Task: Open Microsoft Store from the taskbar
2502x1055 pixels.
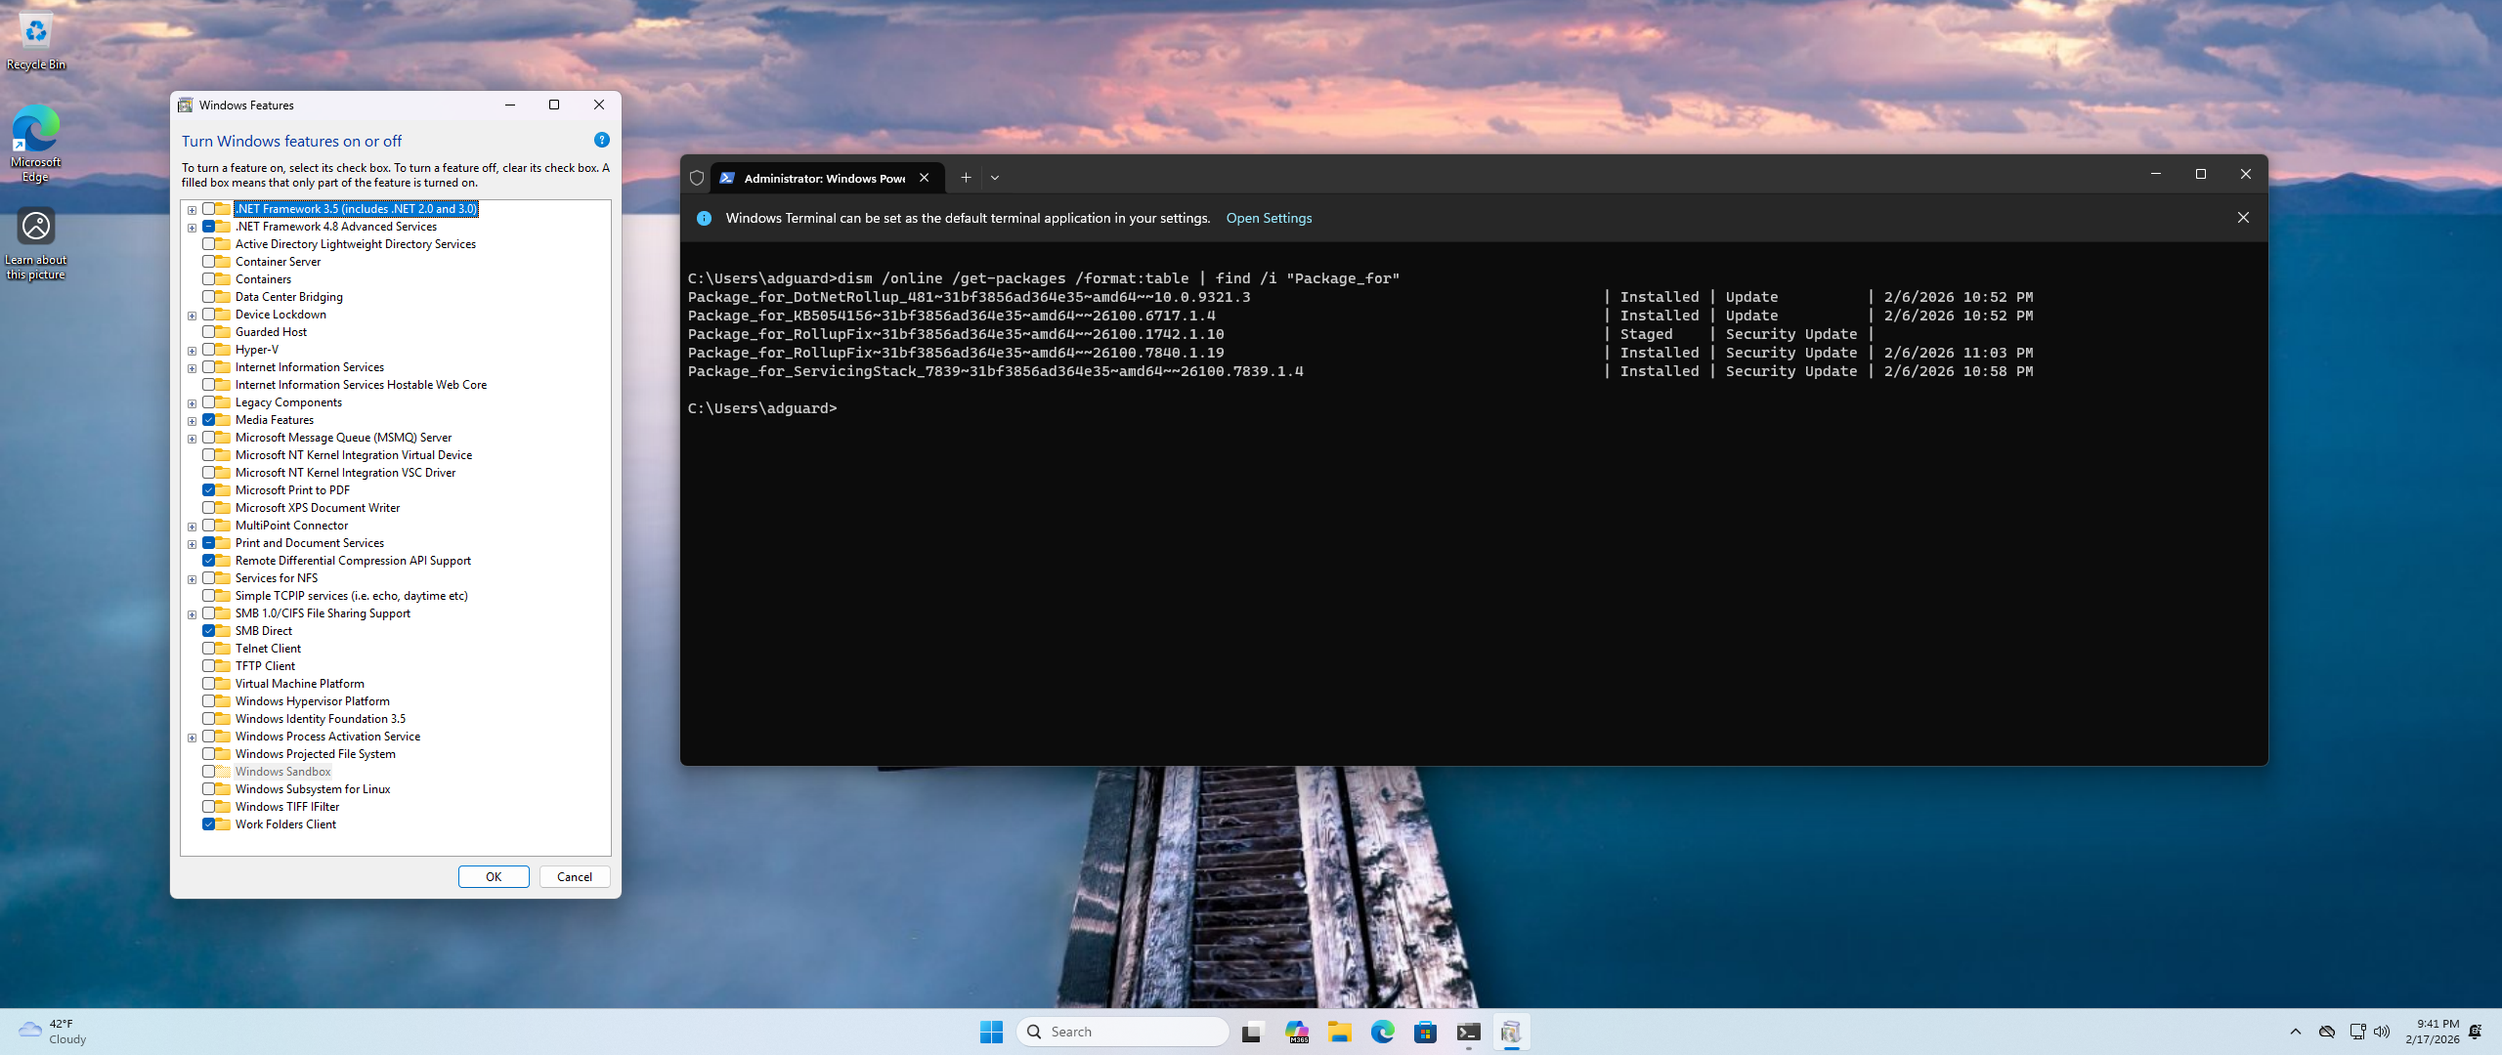Action: click(1425, 1032)
